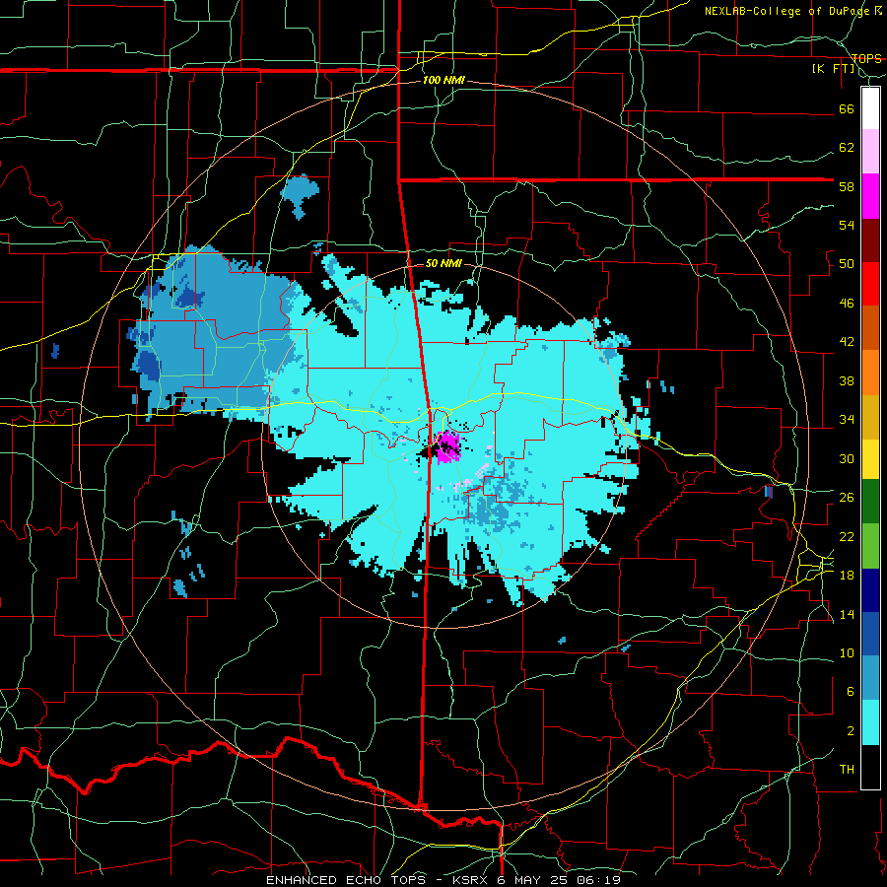
Task: Click the legend value 62
Action: (x=847, y=148)
